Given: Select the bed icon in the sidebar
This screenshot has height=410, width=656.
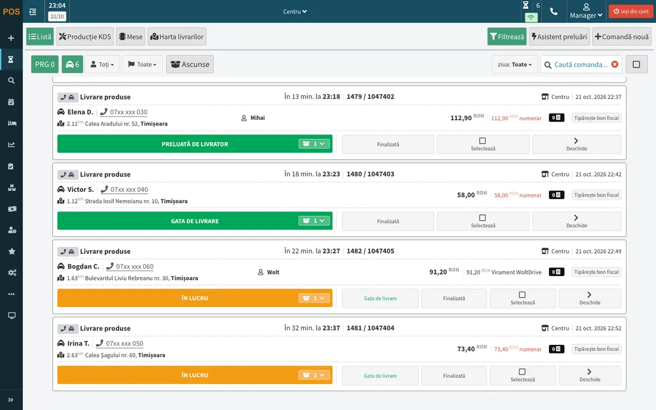Looking at the screenshot, I should [11, 124].
